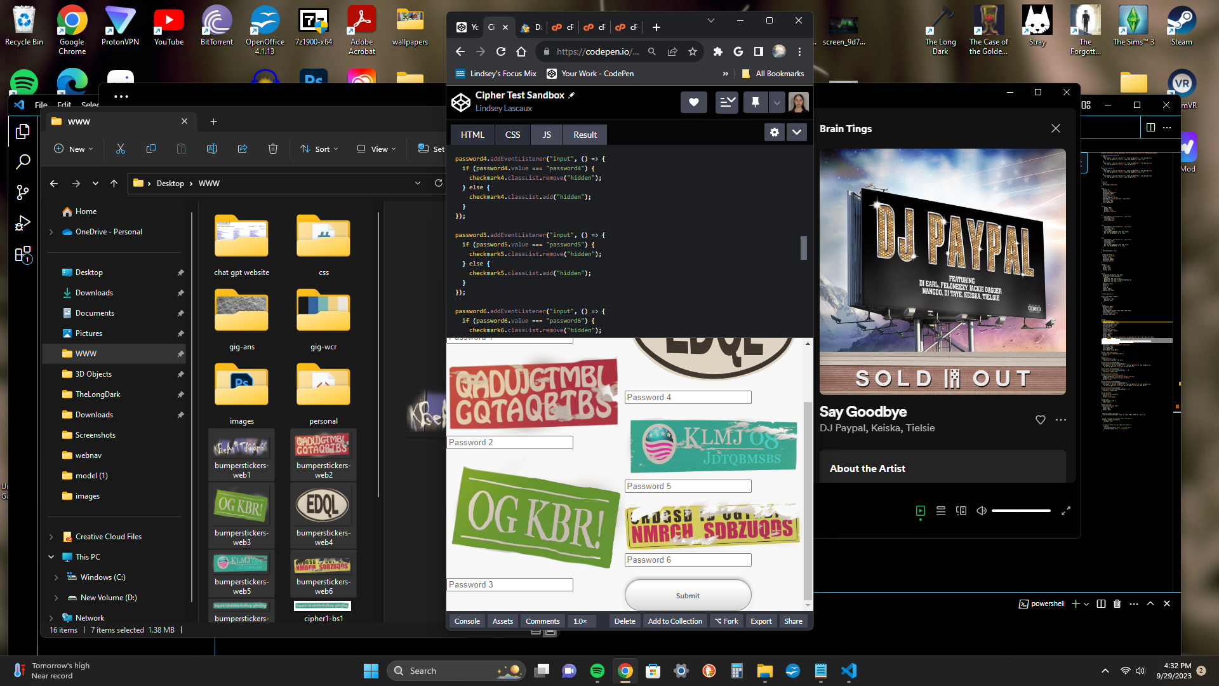The width and height of the screenshot is (1219, 686).
Task: Click the Cut scissors icon in File Explorer
Action: coord(121,149)
